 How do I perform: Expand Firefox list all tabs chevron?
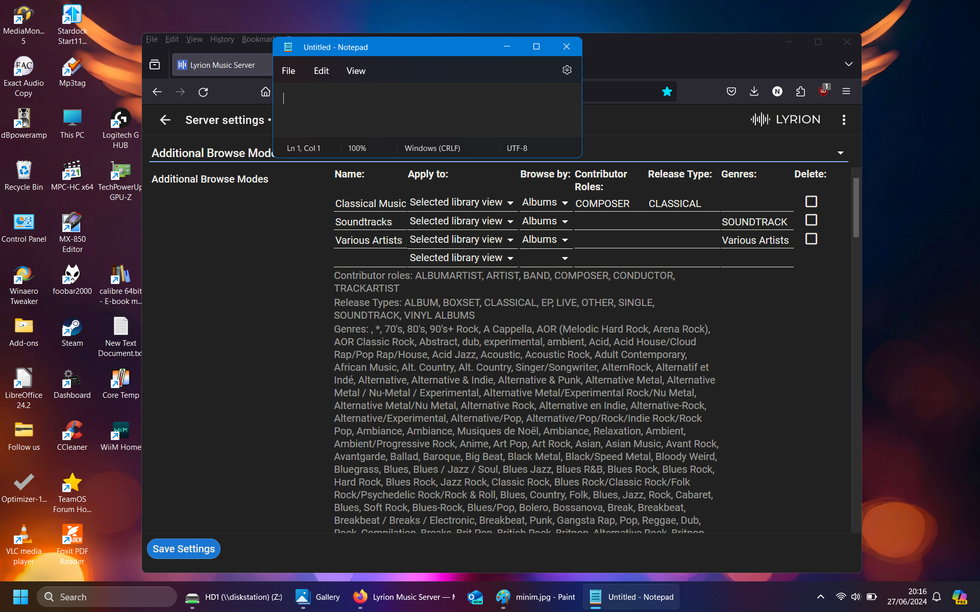click(848, 64)
